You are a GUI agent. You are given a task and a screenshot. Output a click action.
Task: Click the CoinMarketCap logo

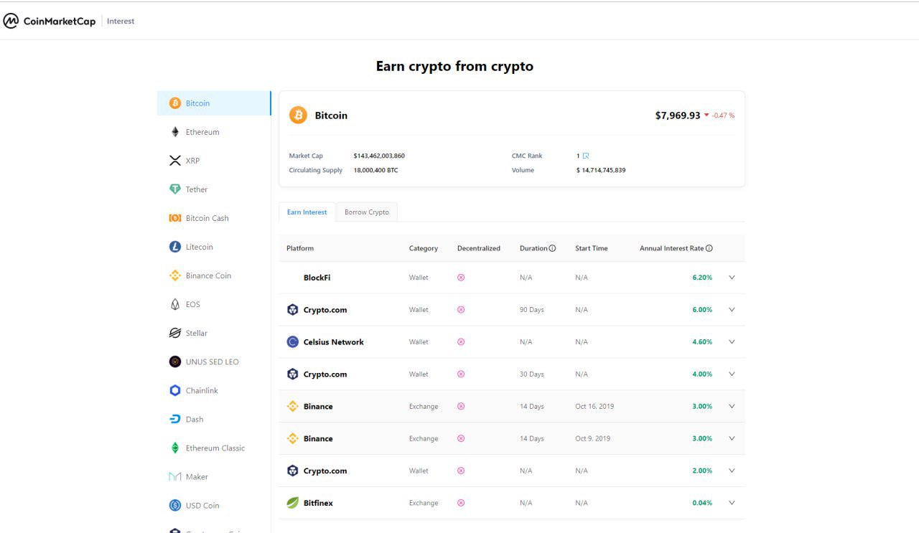49,21
